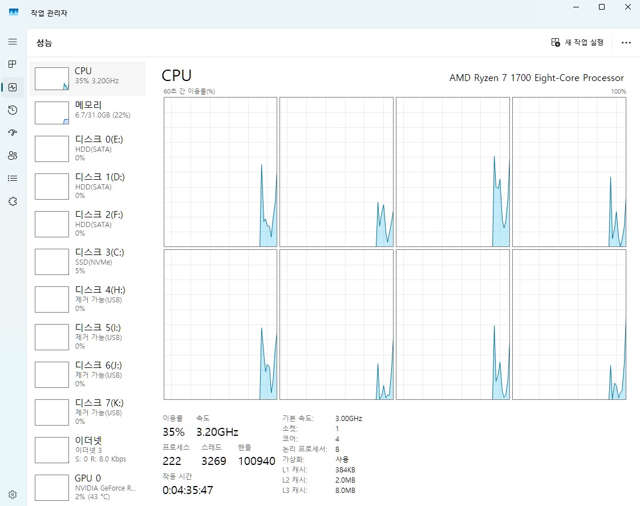Open Task Manager settings gear
Screen dimensions: 640x506
coord(13,495)
